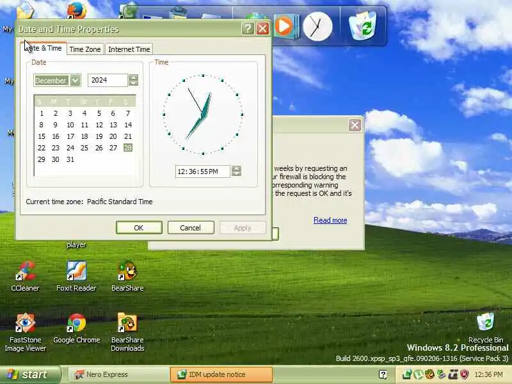The height and width of the screenshot is (384, 512).
Task: Click the uTorrent tray icon
Action: click(x=419, y=374)
